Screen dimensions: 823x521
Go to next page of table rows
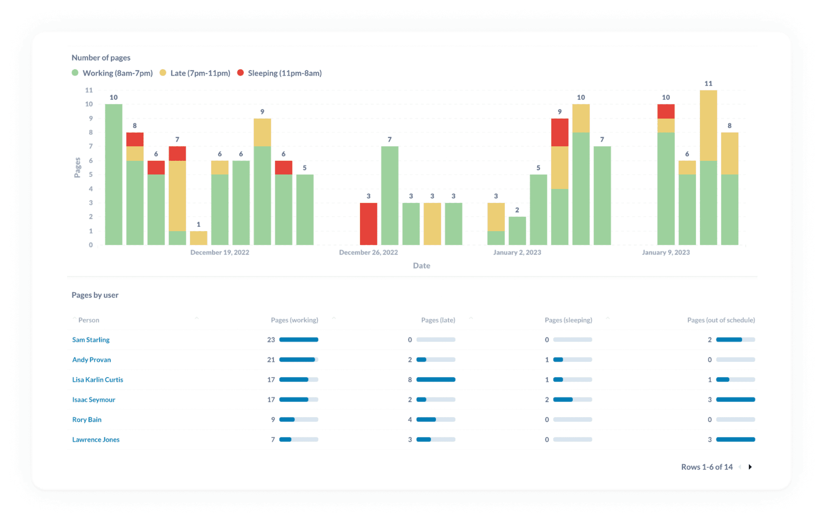point(750,467)
